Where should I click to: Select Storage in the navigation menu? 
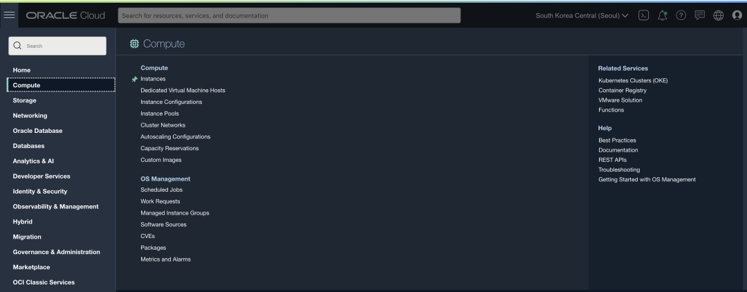24,100
